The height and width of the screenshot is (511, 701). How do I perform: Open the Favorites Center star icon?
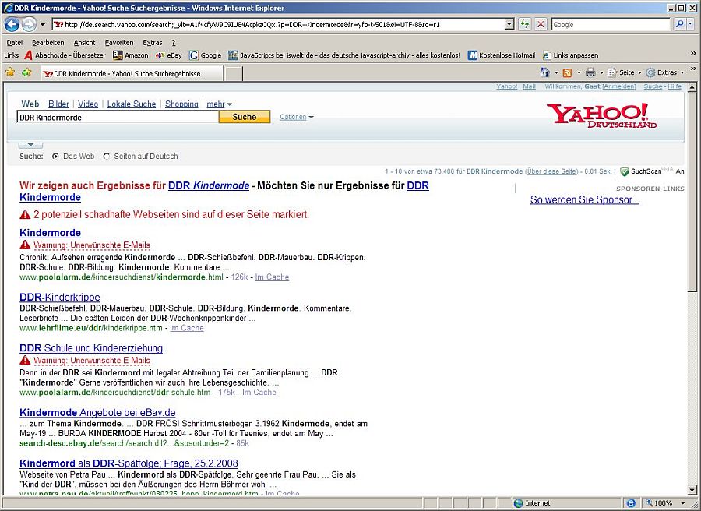click(10, 72)
